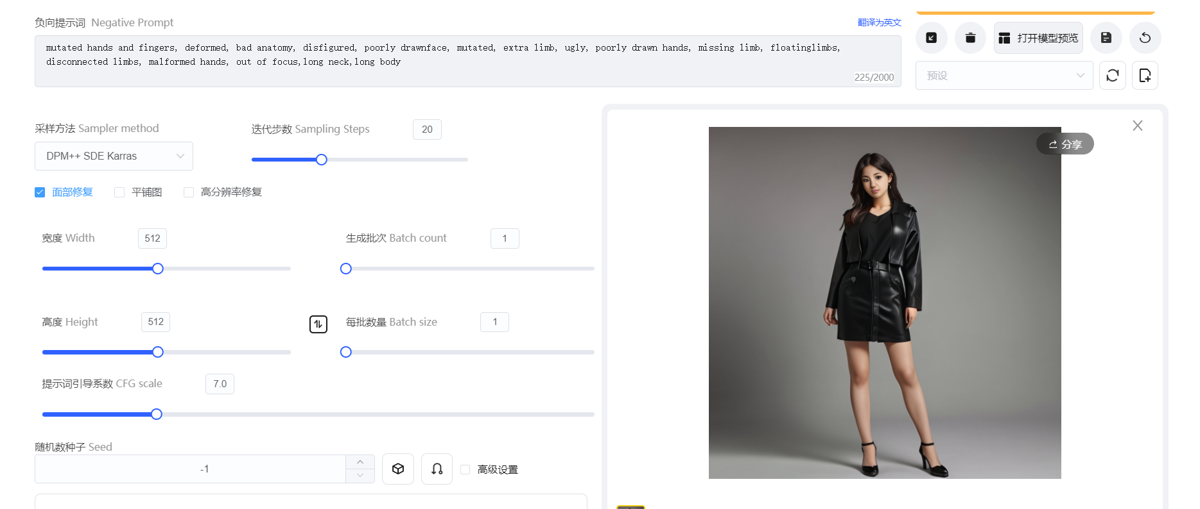The height and width of the screenshot is (509, 1200).
Task: Click the generated woman image
Action: 885,303
